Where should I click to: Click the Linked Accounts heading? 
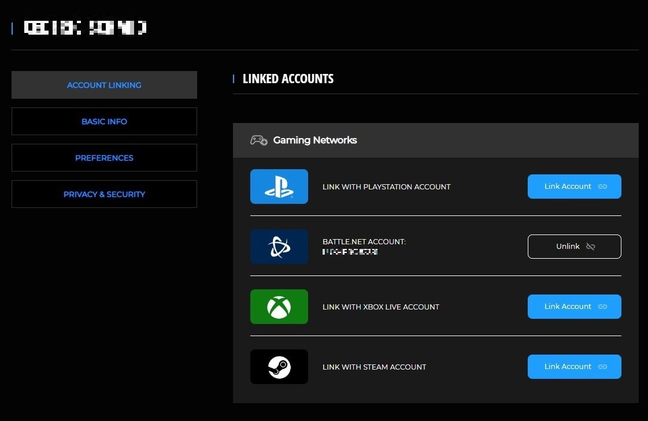click(x=288, y=79)
